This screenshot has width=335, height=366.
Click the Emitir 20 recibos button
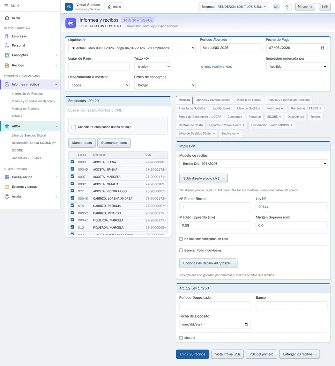[x=192, y=354]
